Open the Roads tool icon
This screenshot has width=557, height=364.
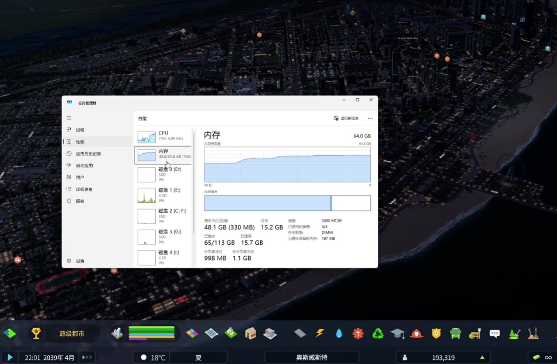300,333
